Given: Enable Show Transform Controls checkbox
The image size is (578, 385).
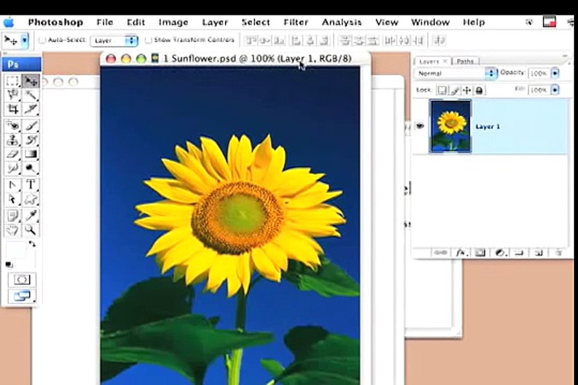Looking at the screenshot, I should coord(148,40).
